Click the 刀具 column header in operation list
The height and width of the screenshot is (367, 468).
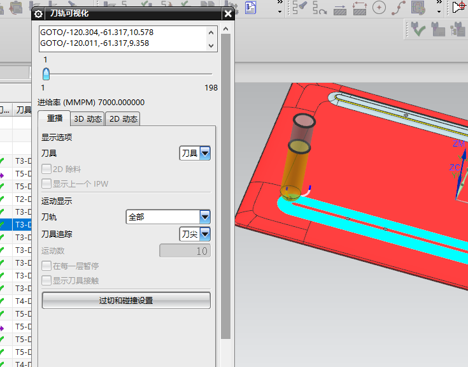[24, 110]
